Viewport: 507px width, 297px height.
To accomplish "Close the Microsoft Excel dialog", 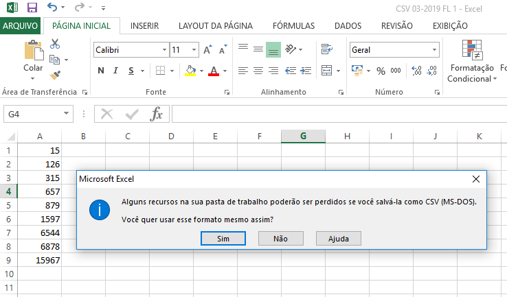I will (476, 179).
